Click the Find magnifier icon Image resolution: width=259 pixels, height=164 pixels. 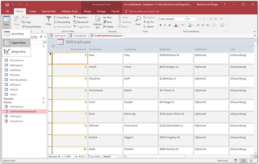pos(138,19)
